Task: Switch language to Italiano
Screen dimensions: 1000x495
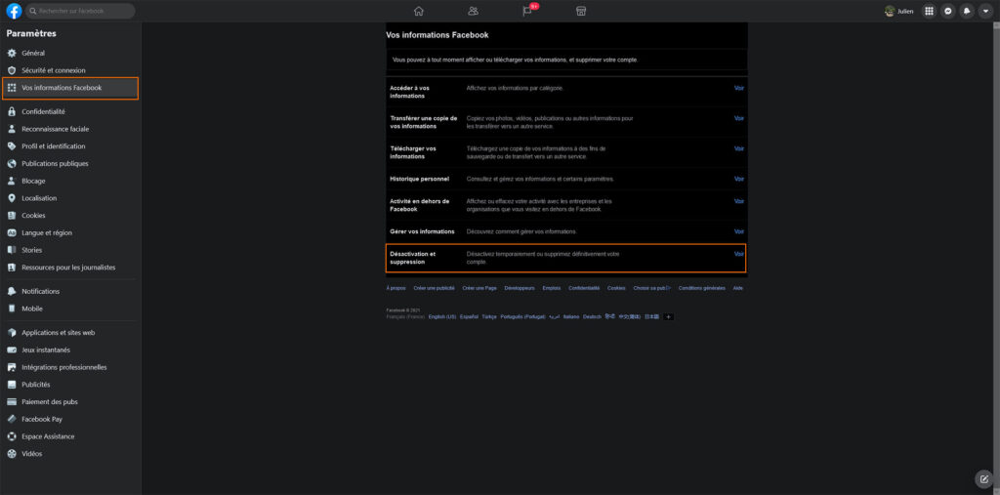Action: 571,316
